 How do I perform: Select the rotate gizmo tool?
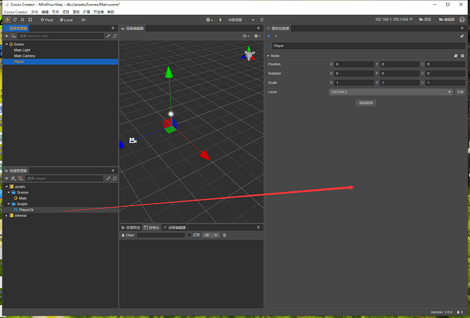coord(15,20)
